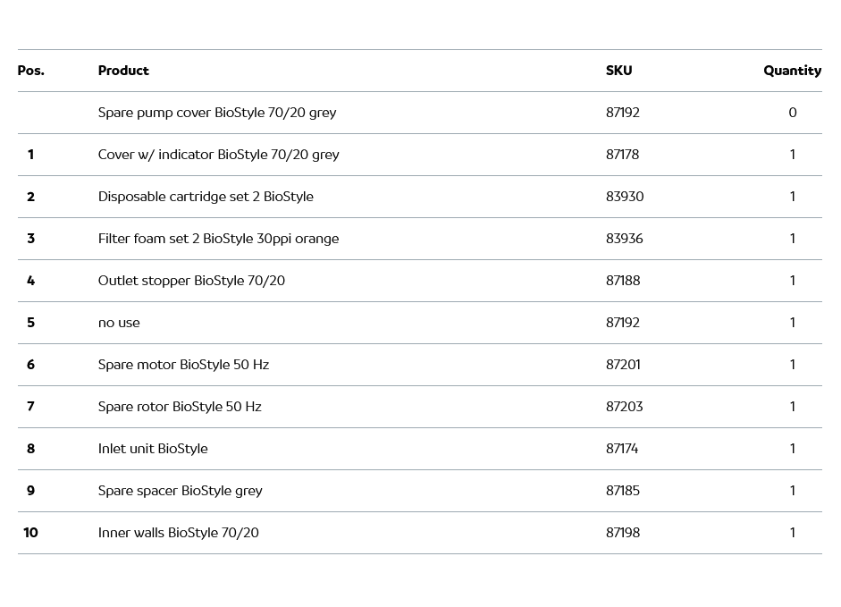The image size is (841, 607).
Task: Select Filter foam set 2 BioStyle 30ppi orange
Action: 218,239
